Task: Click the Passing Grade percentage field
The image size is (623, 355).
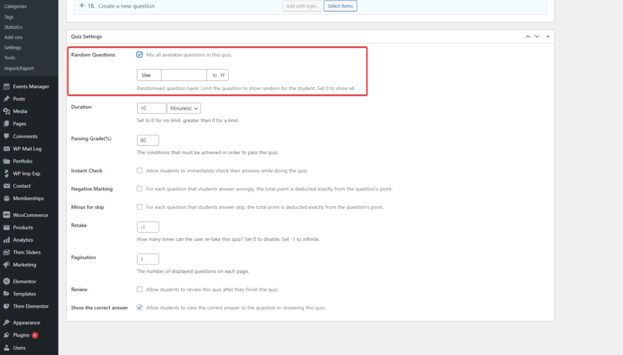Action: click(x=148, y=140)
